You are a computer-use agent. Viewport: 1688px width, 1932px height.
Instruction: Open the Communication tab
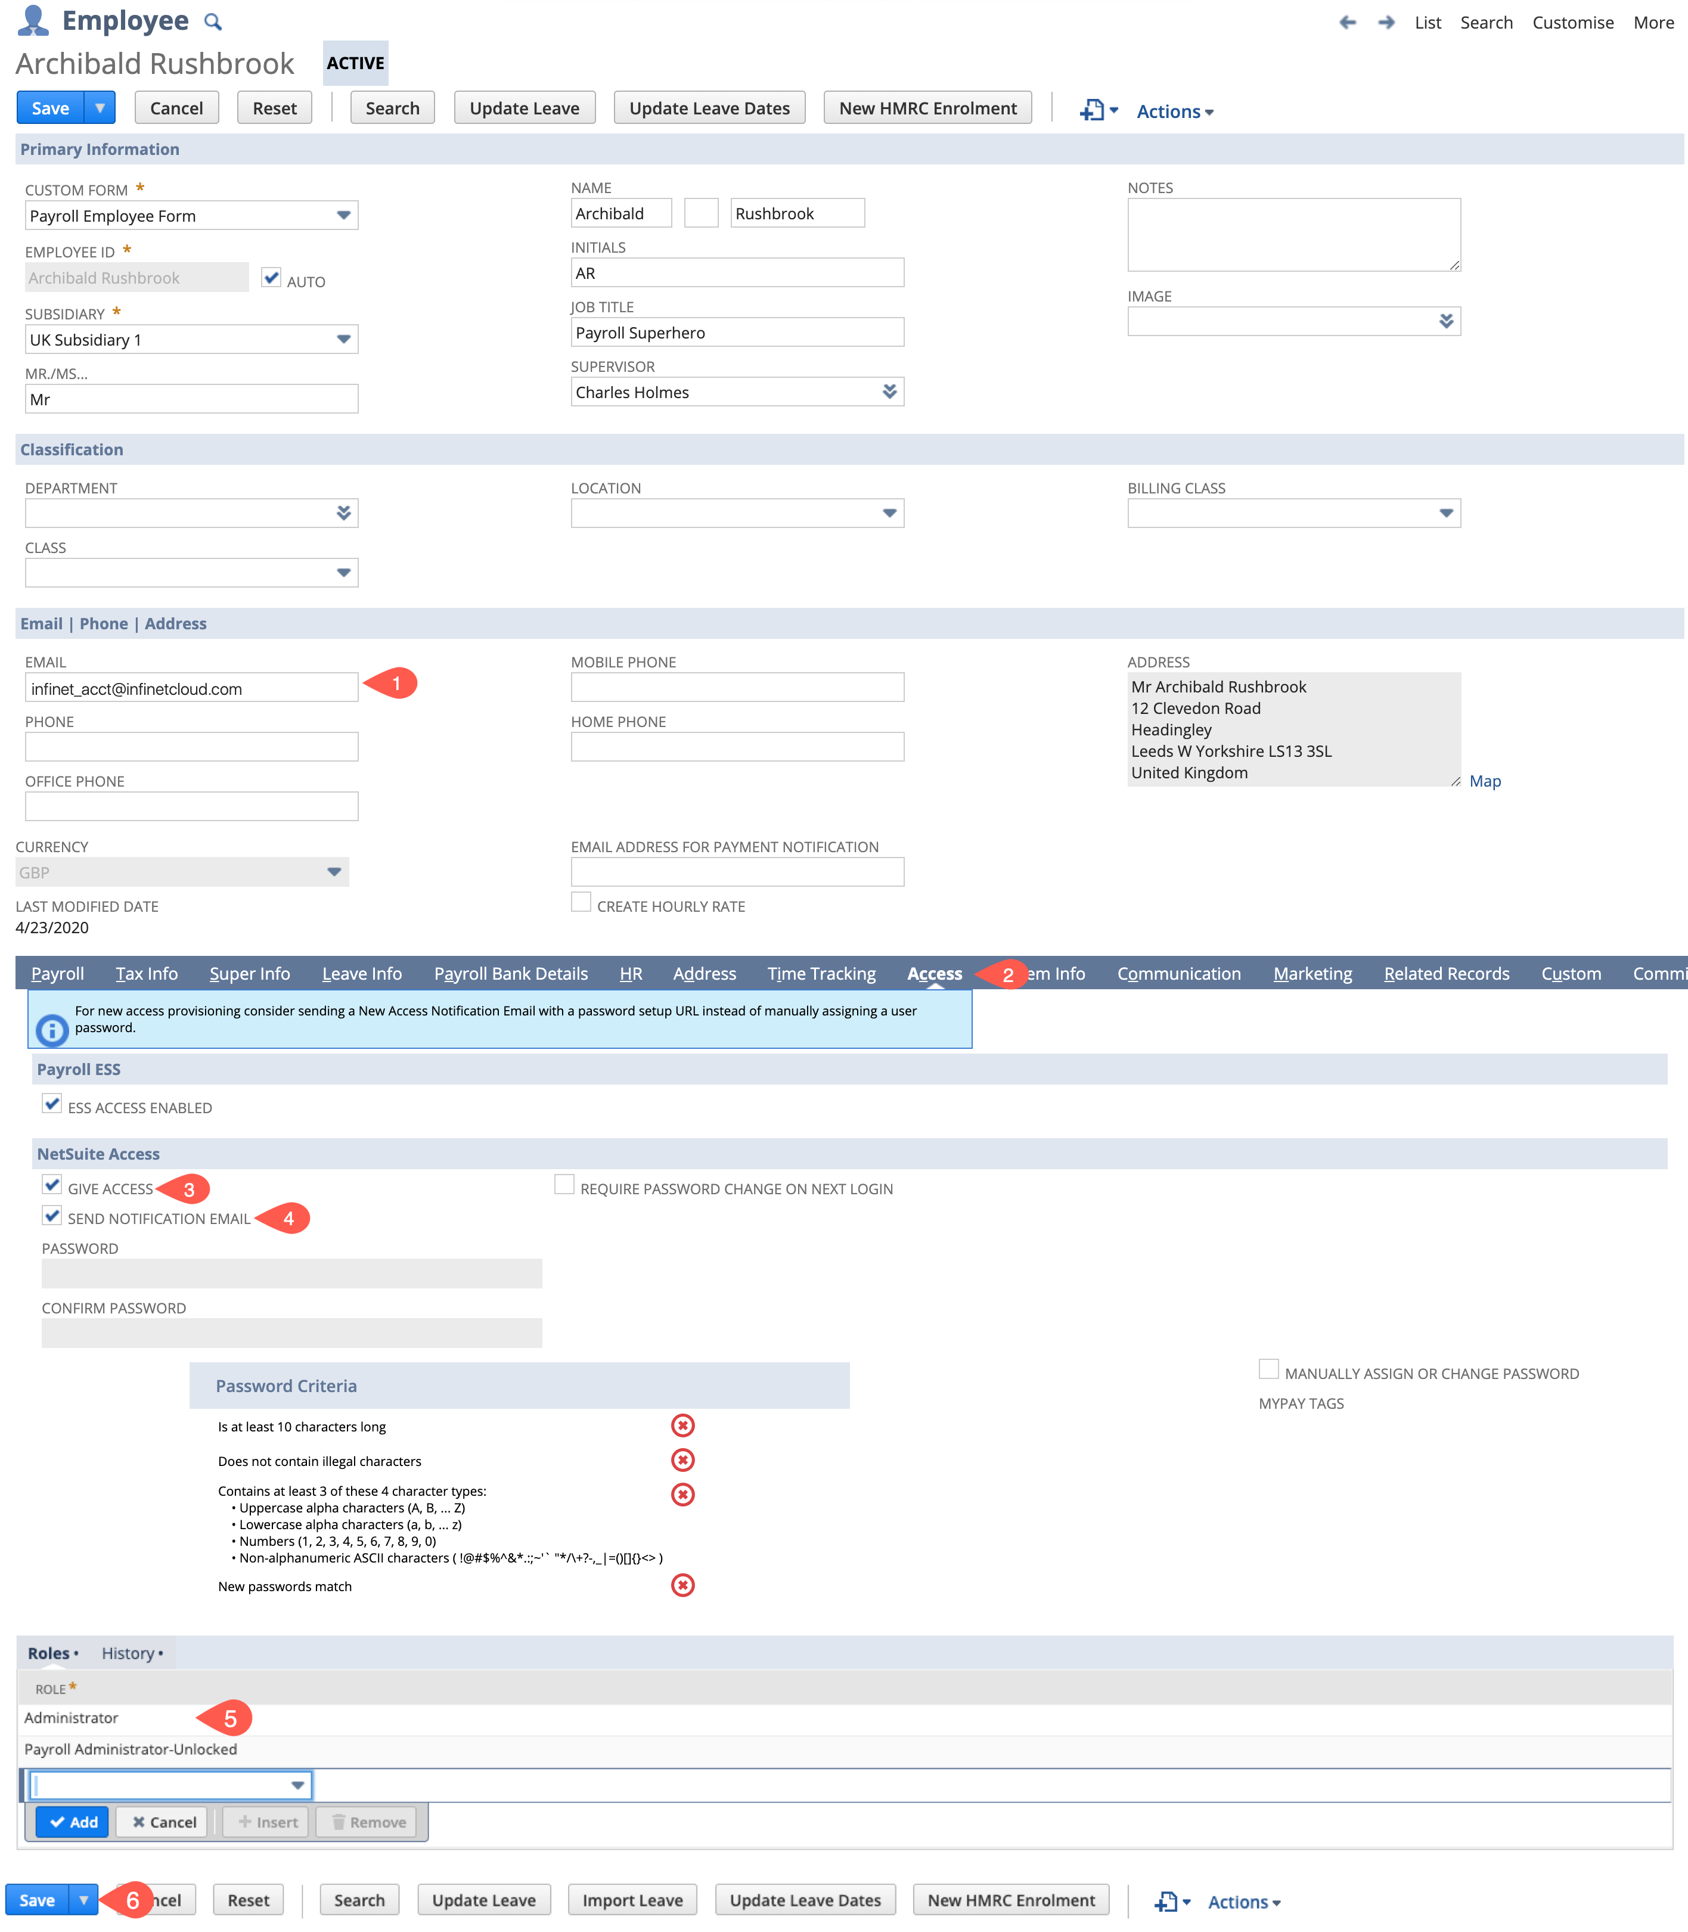pos(1180,974)
